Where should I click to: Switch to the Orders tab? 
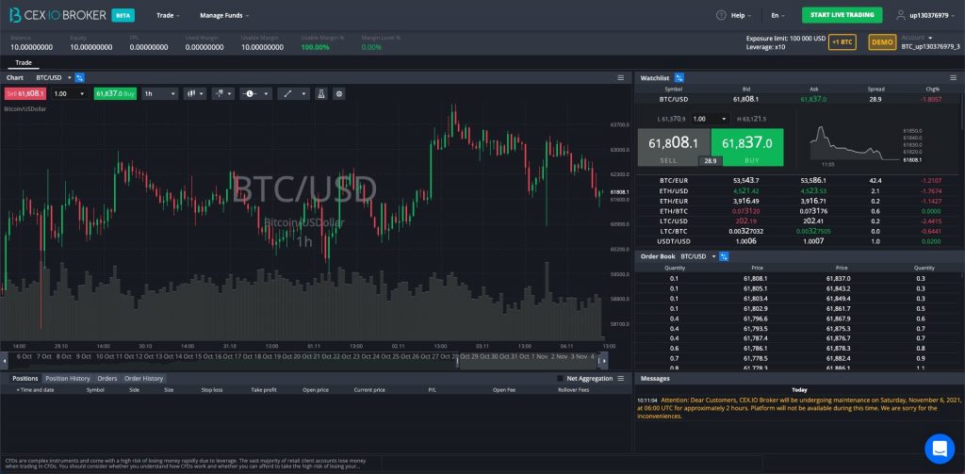[x=107, y=379]
